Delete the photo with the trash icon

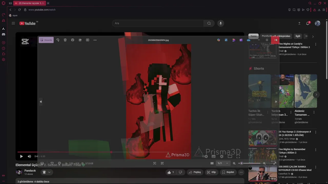(x=65, y=40)
